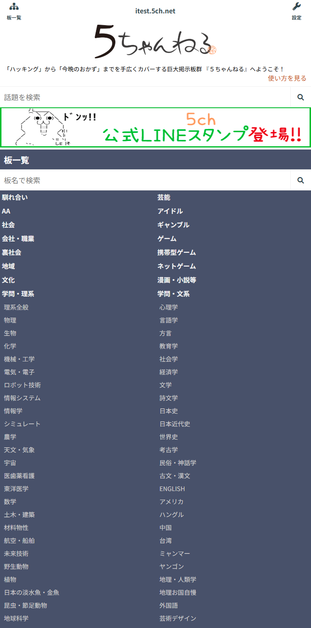The width and height of the screenshot is (311, 628).
Task: Open the LINE stamp banner ad
Action: tap(155, 128)
